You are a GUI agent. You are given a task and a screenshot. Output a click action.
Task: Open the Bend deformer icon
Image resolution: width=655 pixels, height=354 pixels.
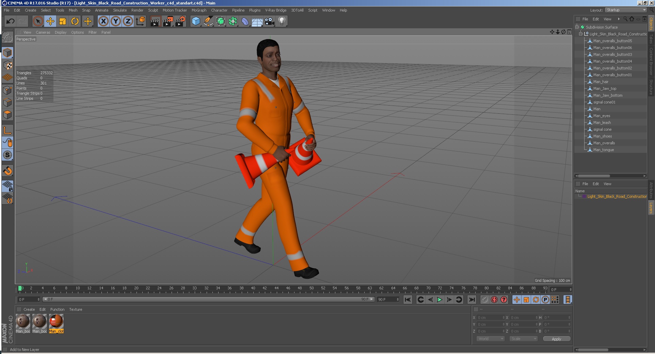tap(245, 21)
